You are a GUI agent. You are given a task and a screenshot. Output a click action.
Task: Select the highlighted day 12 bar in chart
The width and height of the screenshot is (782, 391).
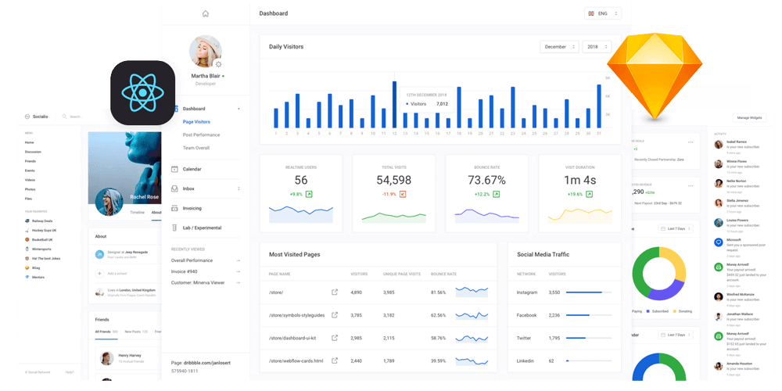coord(394,105)
